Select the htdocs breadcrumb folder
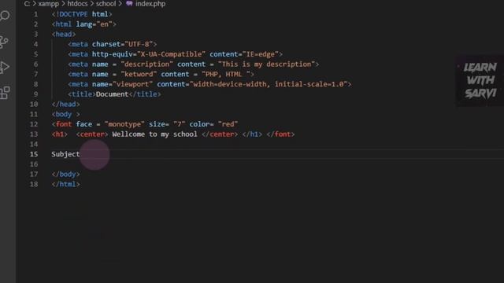 coord(77,3)
